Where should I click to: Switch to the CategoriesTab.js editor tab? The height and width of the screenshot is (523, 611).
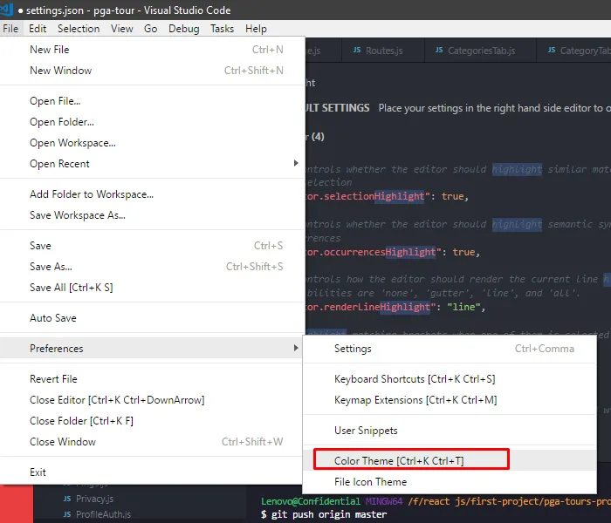[x=480, y=51]
